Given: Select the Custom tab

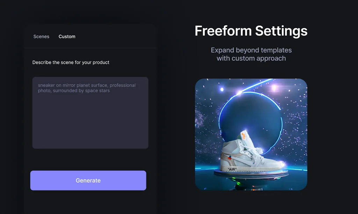Looking at the screenshot, I should tap(67, 36).
